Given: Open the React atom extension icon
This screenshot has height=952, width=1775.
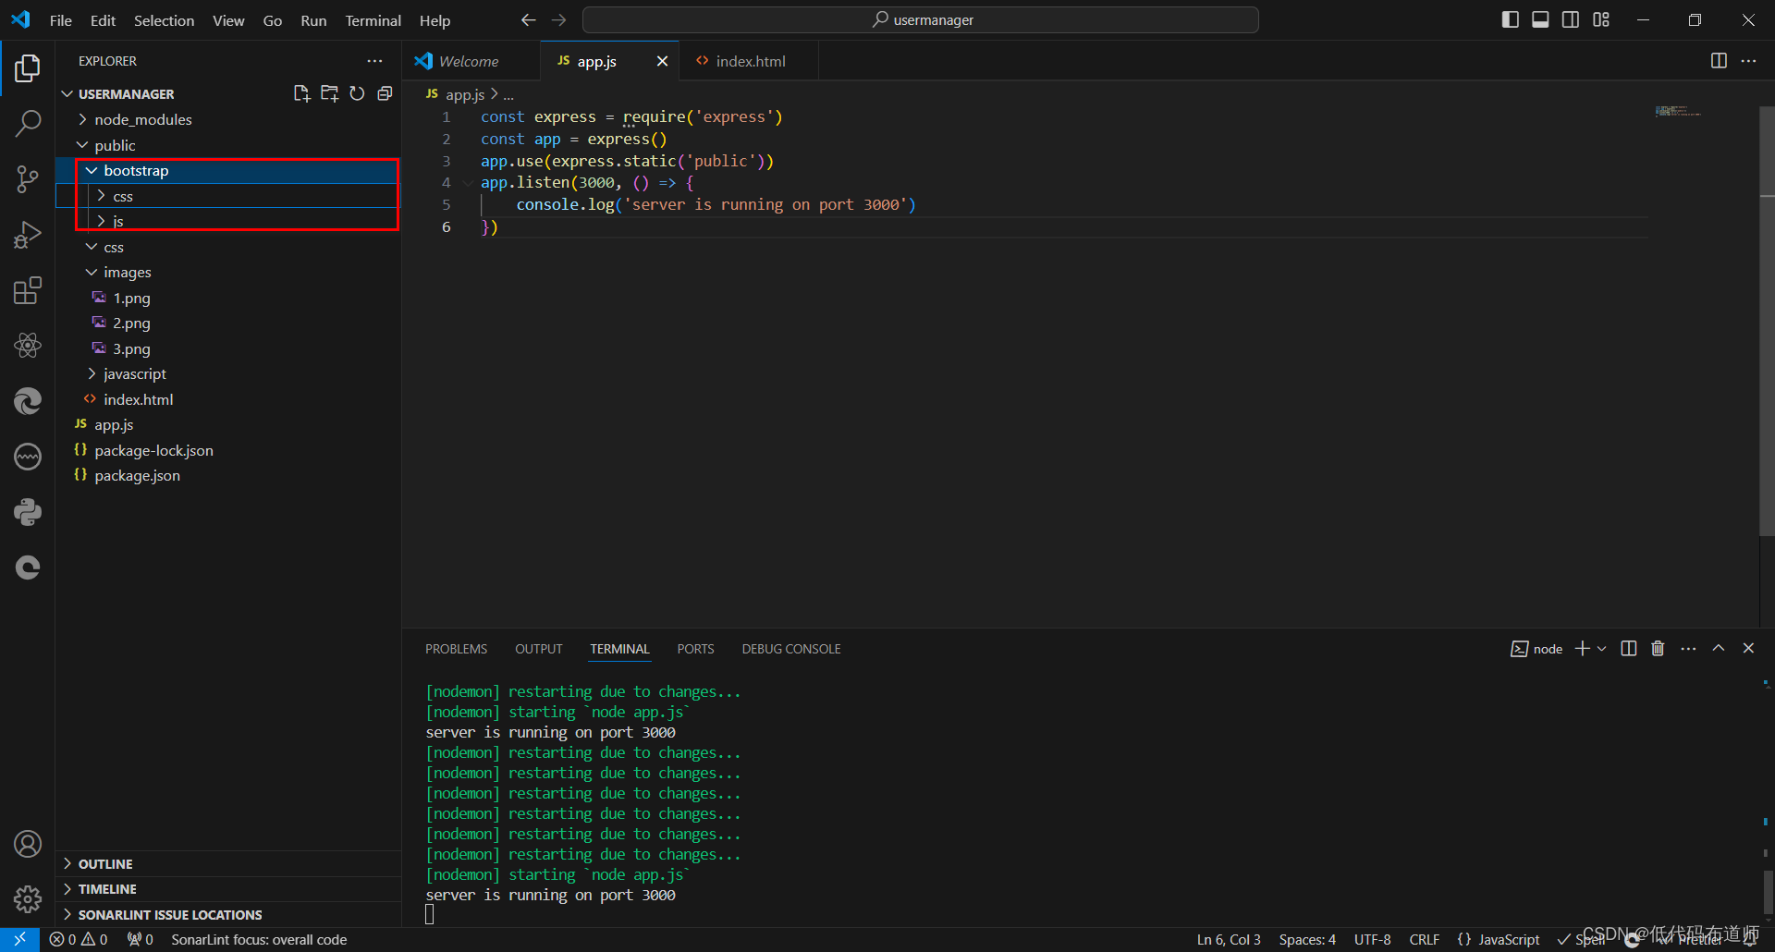Looking at the screenshot, I should click(x=28, y=346).
